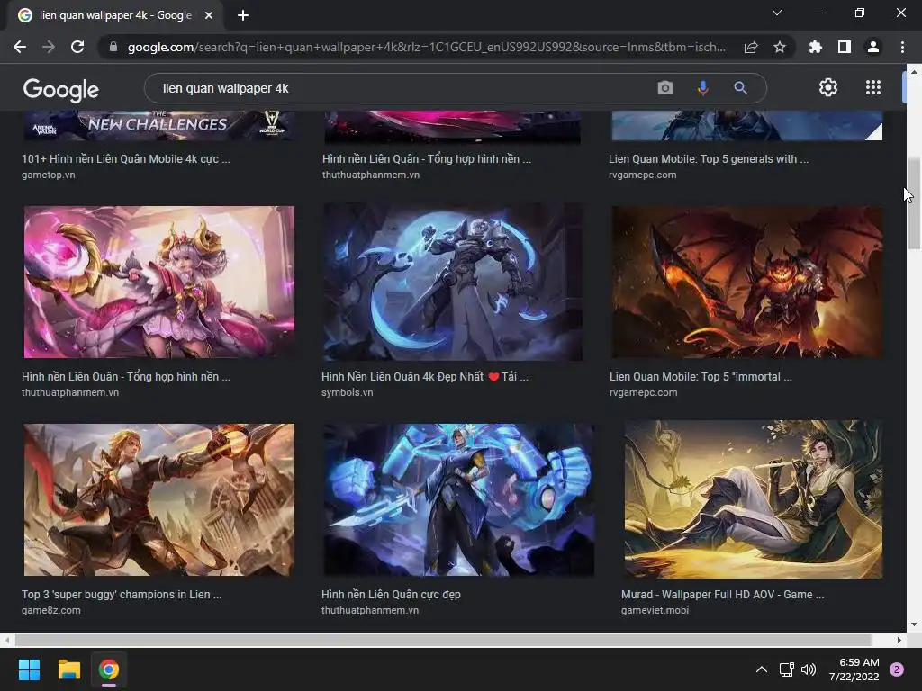Search by image camera icon
The image size is (922, 691).
[x=665, y=88]
